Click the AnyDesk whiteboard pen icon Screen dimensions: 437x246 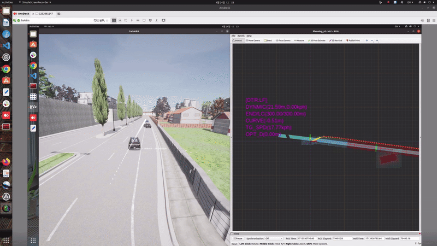point(157,20)
